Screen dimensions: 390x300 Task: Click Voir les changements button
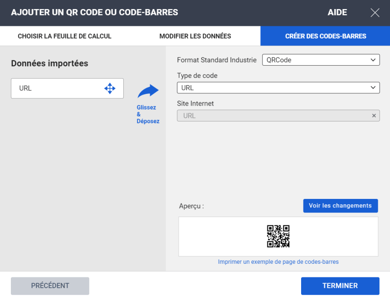tap(340, 206)
